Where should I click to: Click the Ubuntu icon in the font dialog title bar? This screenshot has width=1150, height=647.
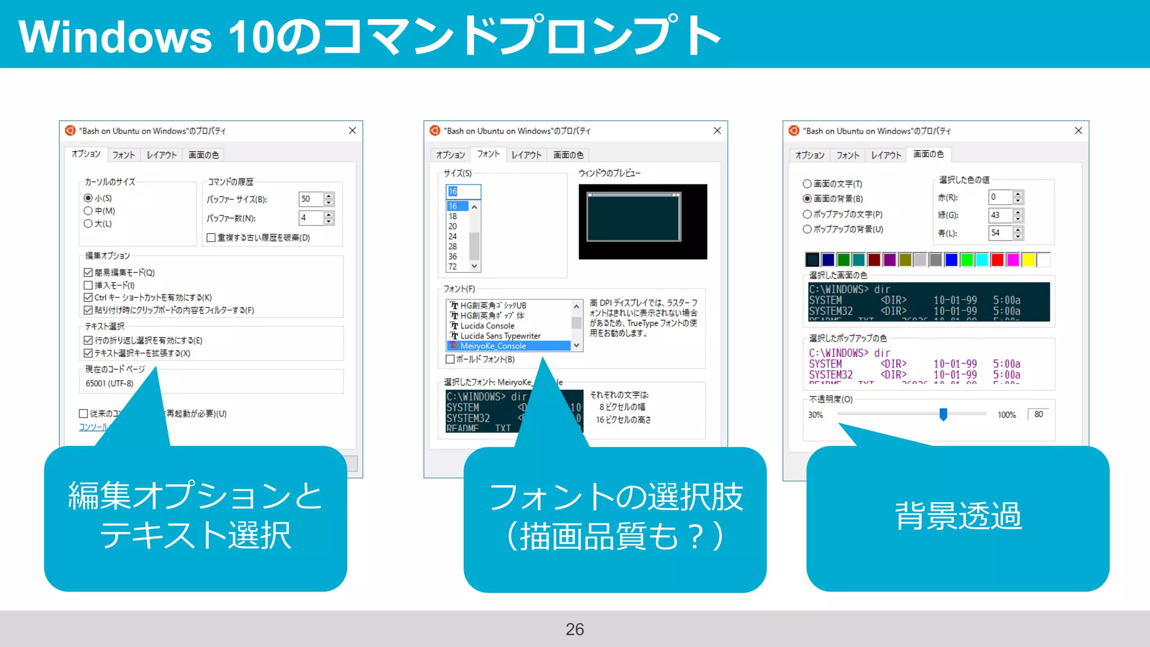click(435, 131)
